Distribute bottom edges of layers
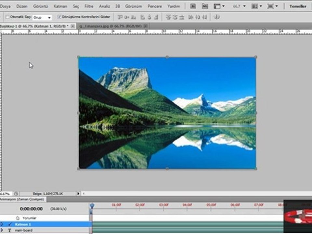The image size is (312, 234). (x=182, y=17)
